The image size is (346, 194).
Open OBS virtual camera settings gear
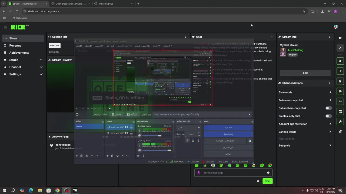250,141
